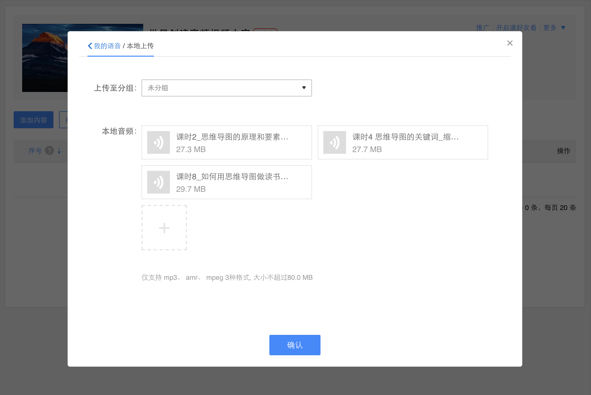The image size is (591, 395).
Task: Click the plus icon to add more audio
Action: point(164,228)
